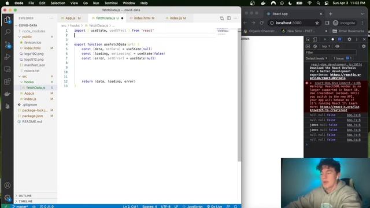Screen dimensions: 370x208
Task: Open the Wi-Fi menu bar icon
Action: coord(309,3)
